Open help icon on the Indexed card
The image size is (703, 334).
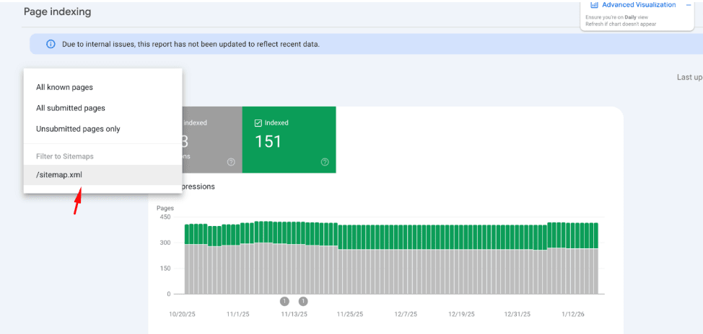[x=325, y=162]
